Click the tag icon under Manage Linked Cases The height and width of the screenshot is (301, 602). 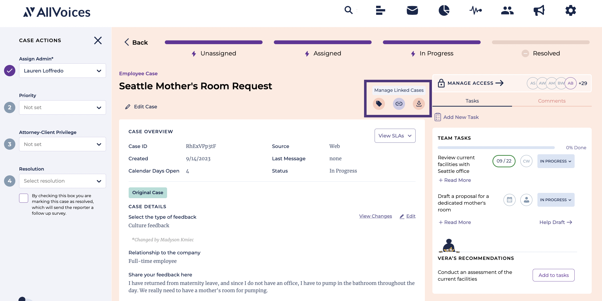(379, 104)
